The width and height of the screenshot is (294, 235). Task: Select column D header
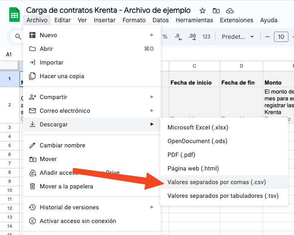tap(241, 66)
